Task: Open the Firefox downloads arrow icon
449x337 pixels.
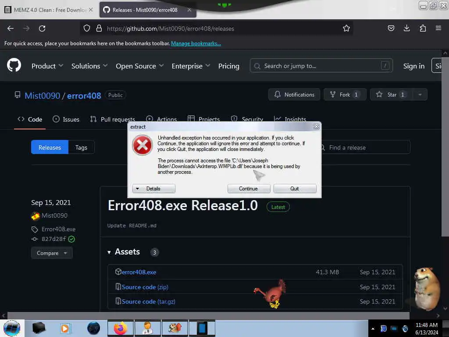Action: coord(406,29)
